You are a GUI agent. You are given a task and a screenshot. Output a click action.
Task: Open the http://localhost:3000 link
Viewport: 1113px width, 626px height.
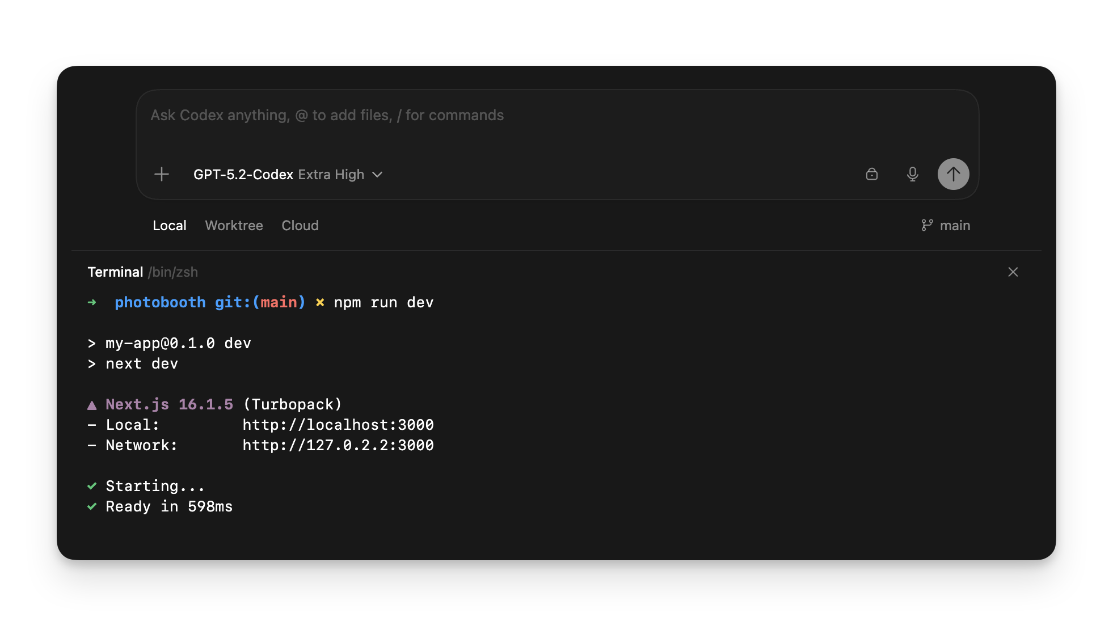click(x=338, y=424)
